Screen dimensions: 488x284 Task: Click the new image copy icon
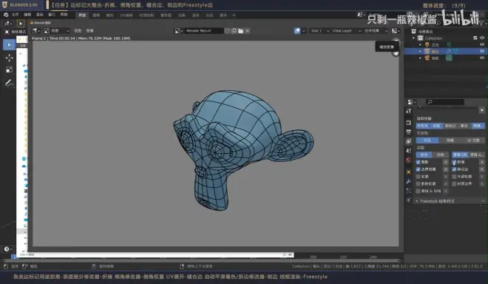(x=234, y=30)
